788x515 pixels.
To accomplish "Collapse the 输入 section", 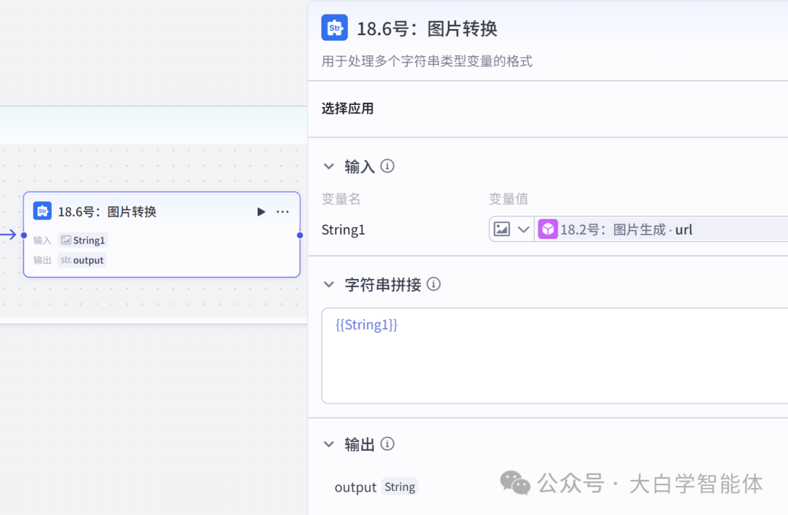I will coord(328,166).
